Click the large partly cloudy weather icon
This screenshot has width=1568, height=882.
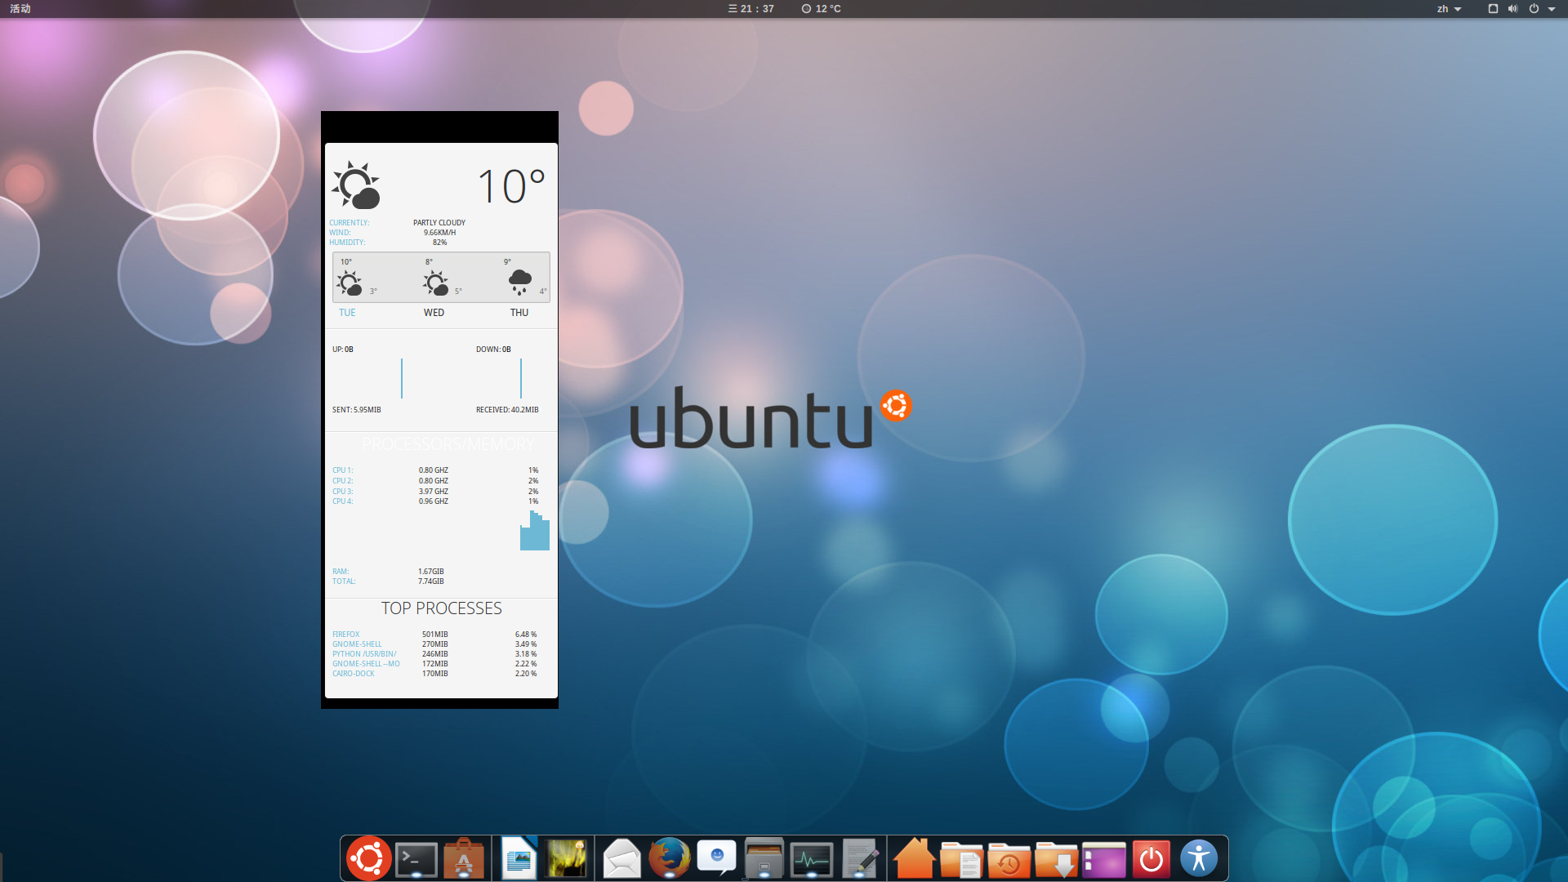coord(356,185)
